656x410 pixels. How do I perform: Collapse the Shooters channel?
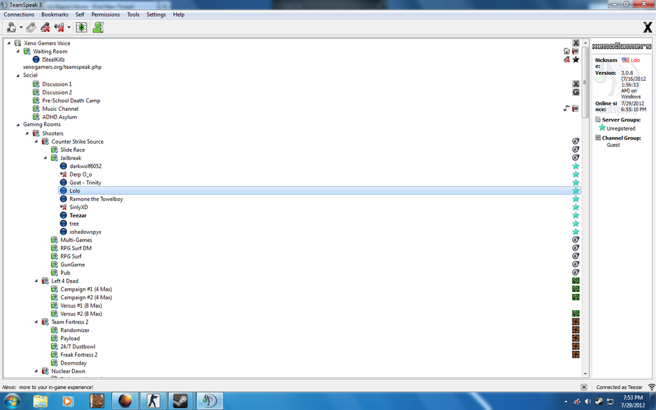pyautogui.click(x=27, y=133)
